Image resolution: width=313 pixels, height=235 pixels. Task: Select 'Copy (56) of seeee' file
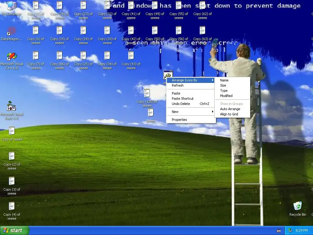tap(179, 35)
